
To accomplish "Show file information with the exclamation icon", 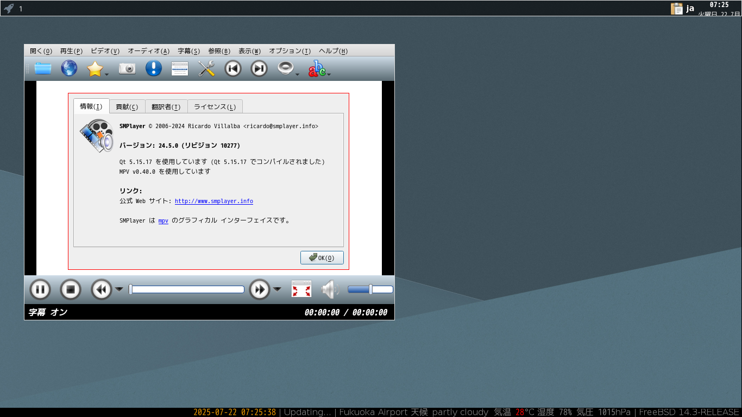I will click(154, 68).
